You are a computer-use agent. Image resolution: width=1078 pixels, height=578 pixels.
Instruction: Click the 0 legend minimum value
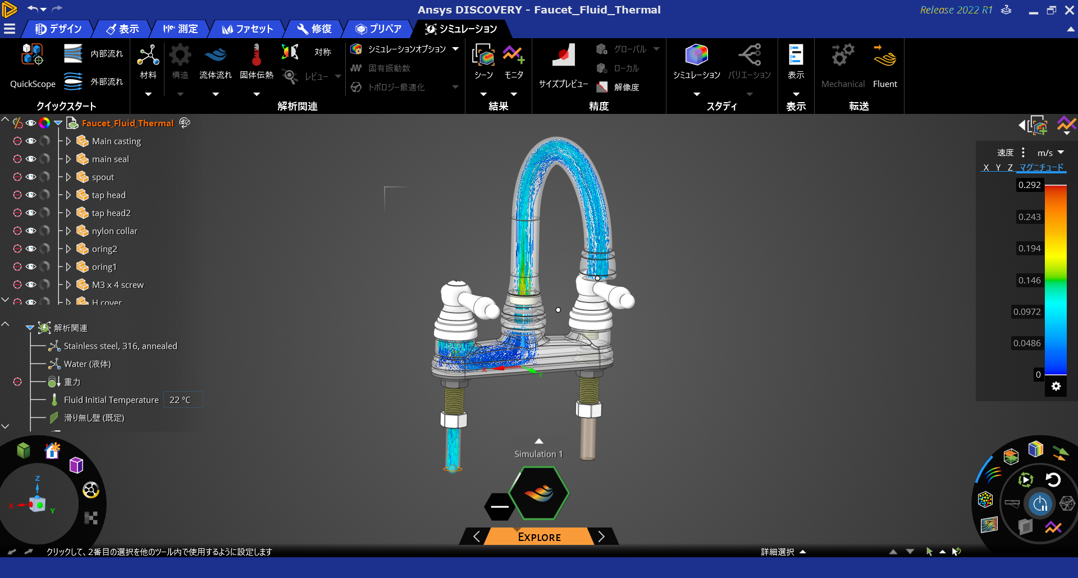(1038, 374)
